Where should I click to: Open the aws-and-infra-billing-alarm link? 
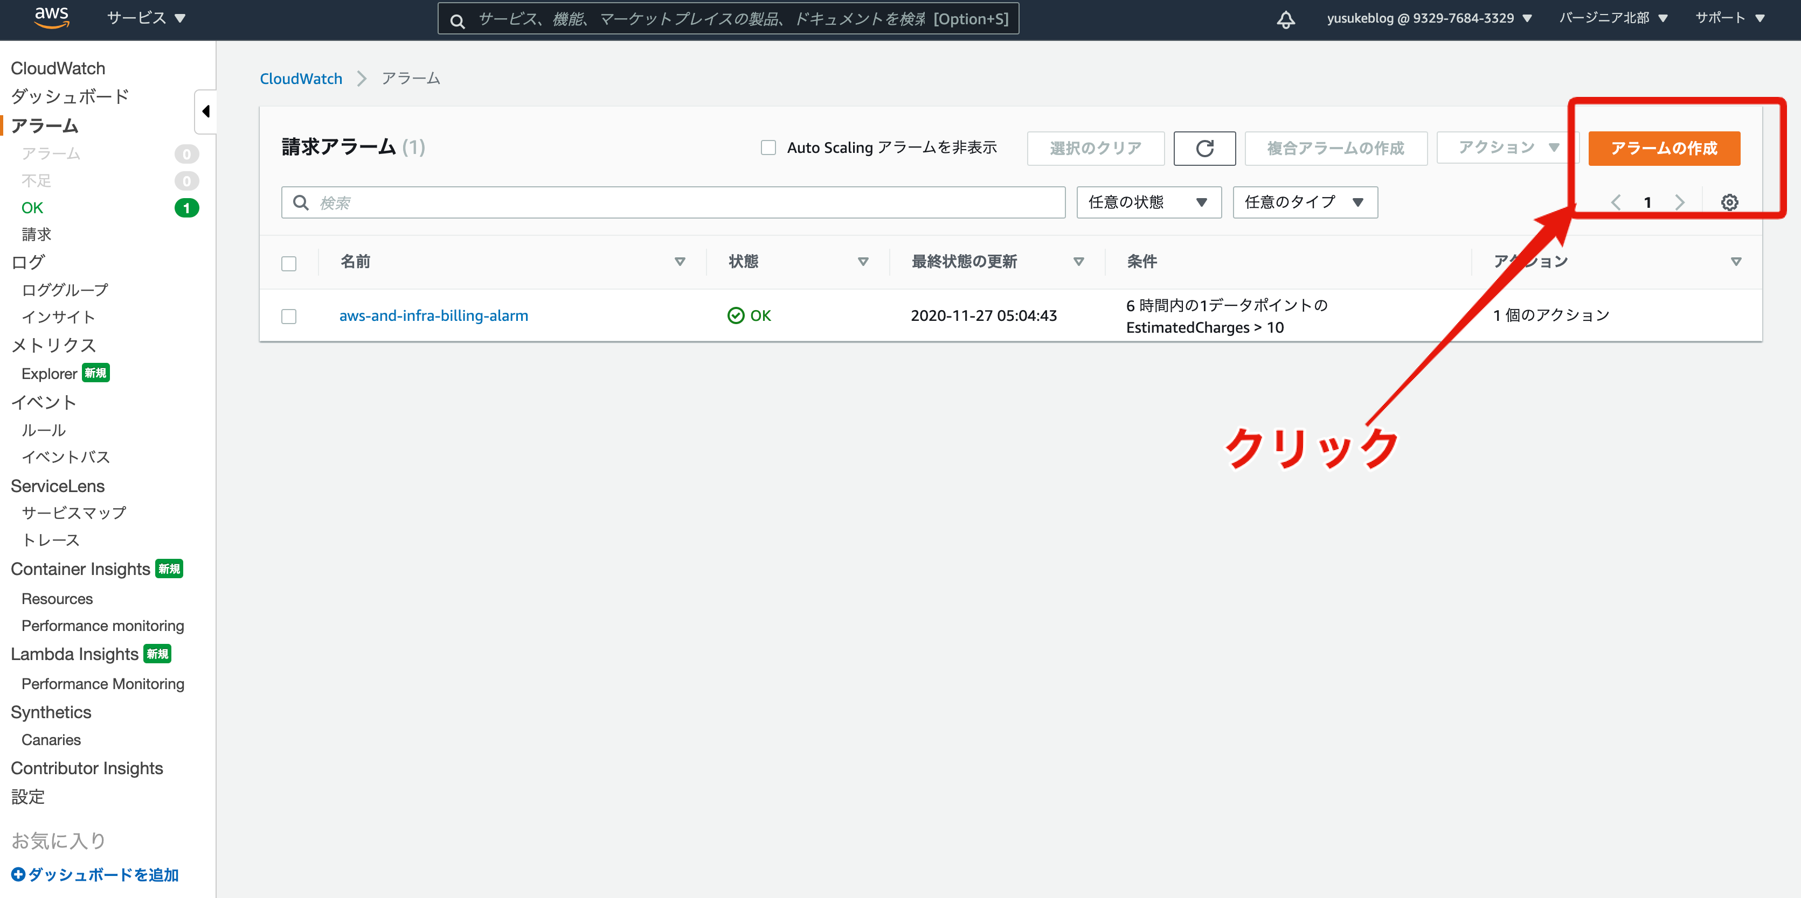(x=433, y=315)
